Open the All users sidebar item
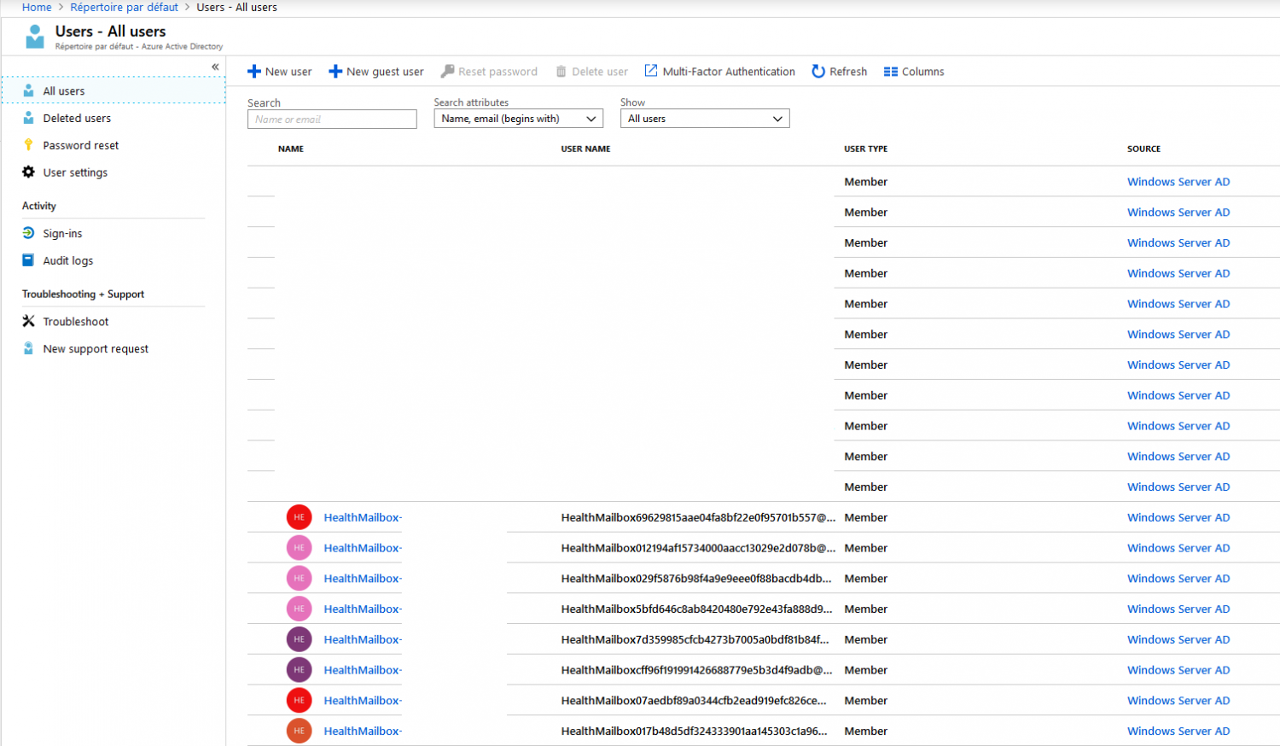The width and height of the screenshot is (1280, 746). click(x=113, y=90)
